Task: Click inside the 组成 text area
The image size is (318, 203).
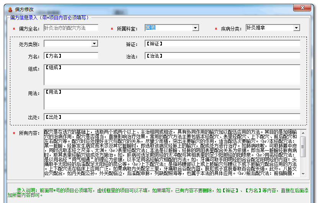Action: pyautogui.click(x=172, y=75)
